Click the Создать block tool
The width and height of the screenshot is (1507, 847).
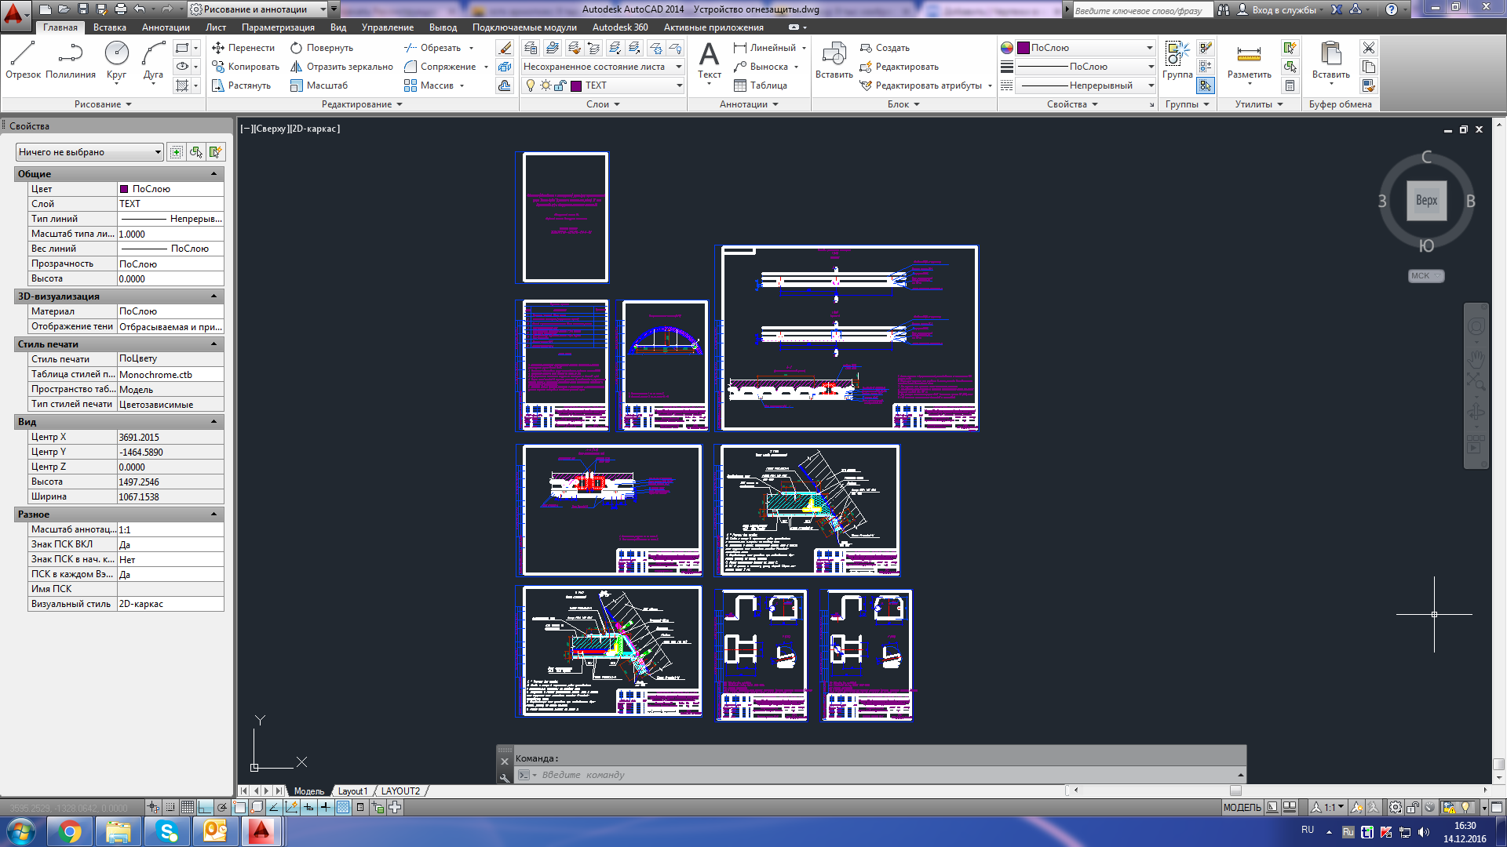point(885,48)
